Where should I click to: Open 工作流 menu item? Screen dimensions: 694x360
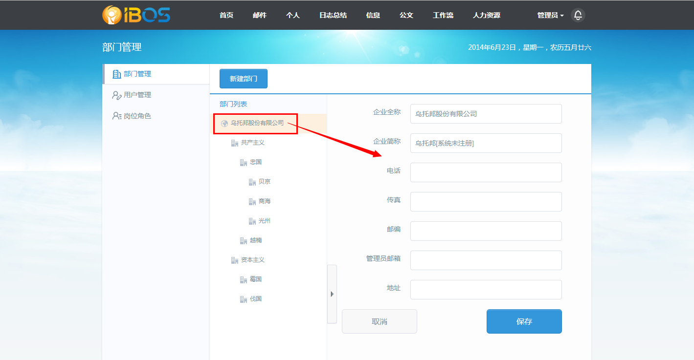click(x=443, y=15)
